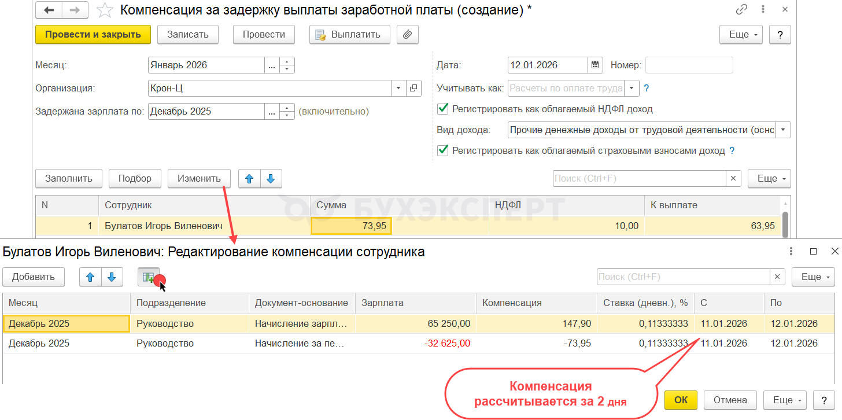842x420 pixels.
Task: Get a link to this document
Action: point(741,10)
